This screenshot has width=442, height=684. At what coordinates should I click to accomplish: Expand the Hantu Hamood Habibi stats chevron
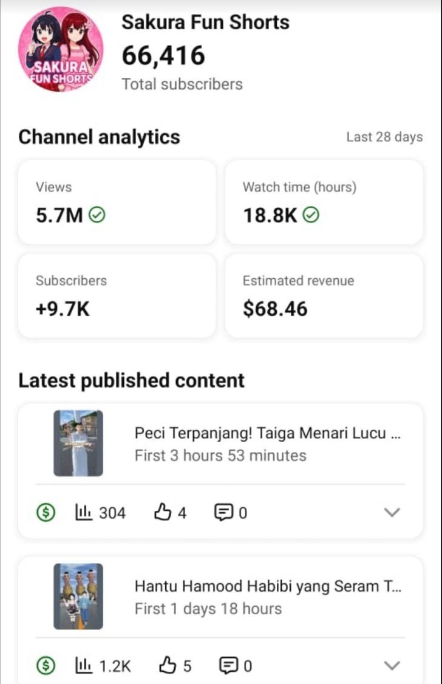click(393, 666)
